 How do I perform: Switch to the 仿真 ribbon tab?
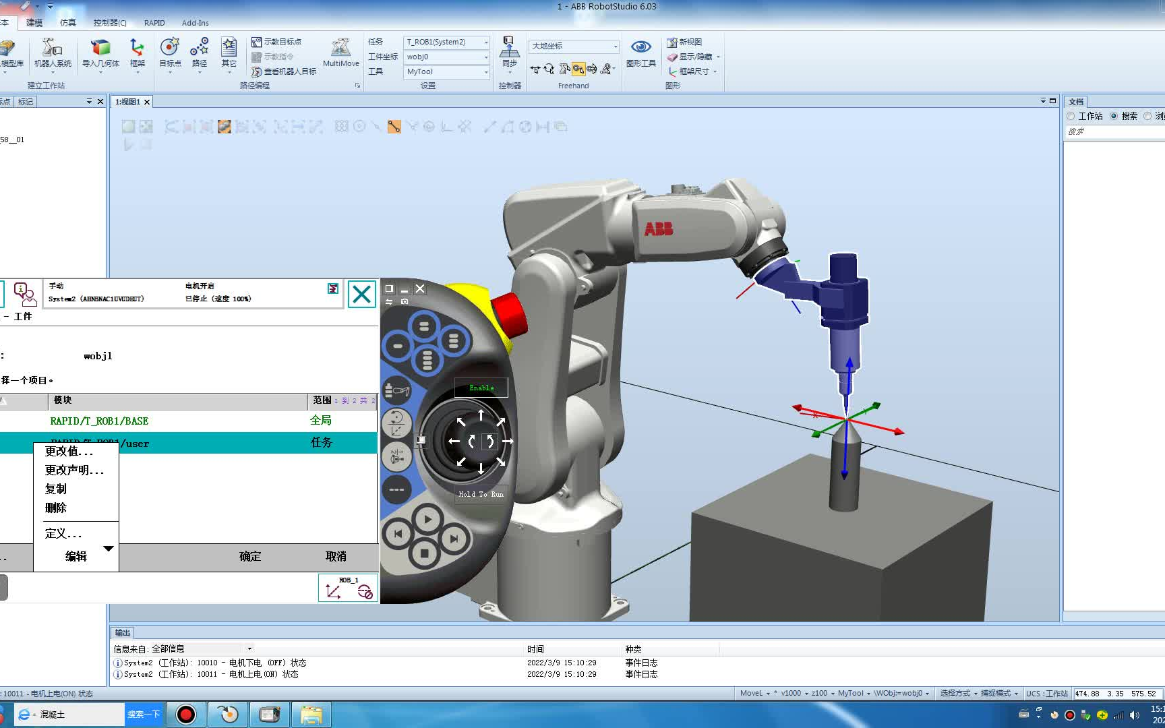pos(68,22)
